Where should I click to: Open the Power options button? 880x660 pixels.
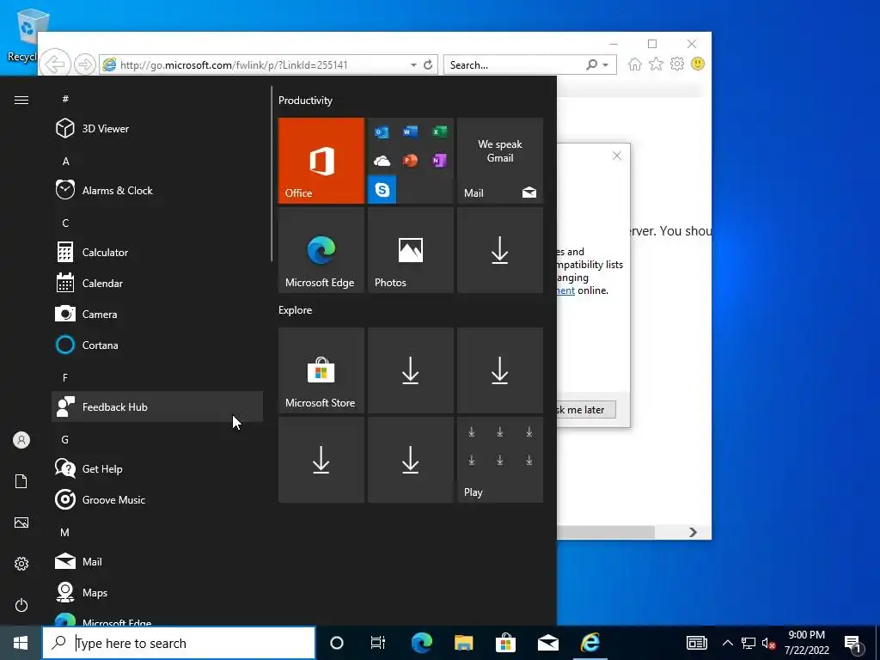pyautogui.click(x=21, y=605)
